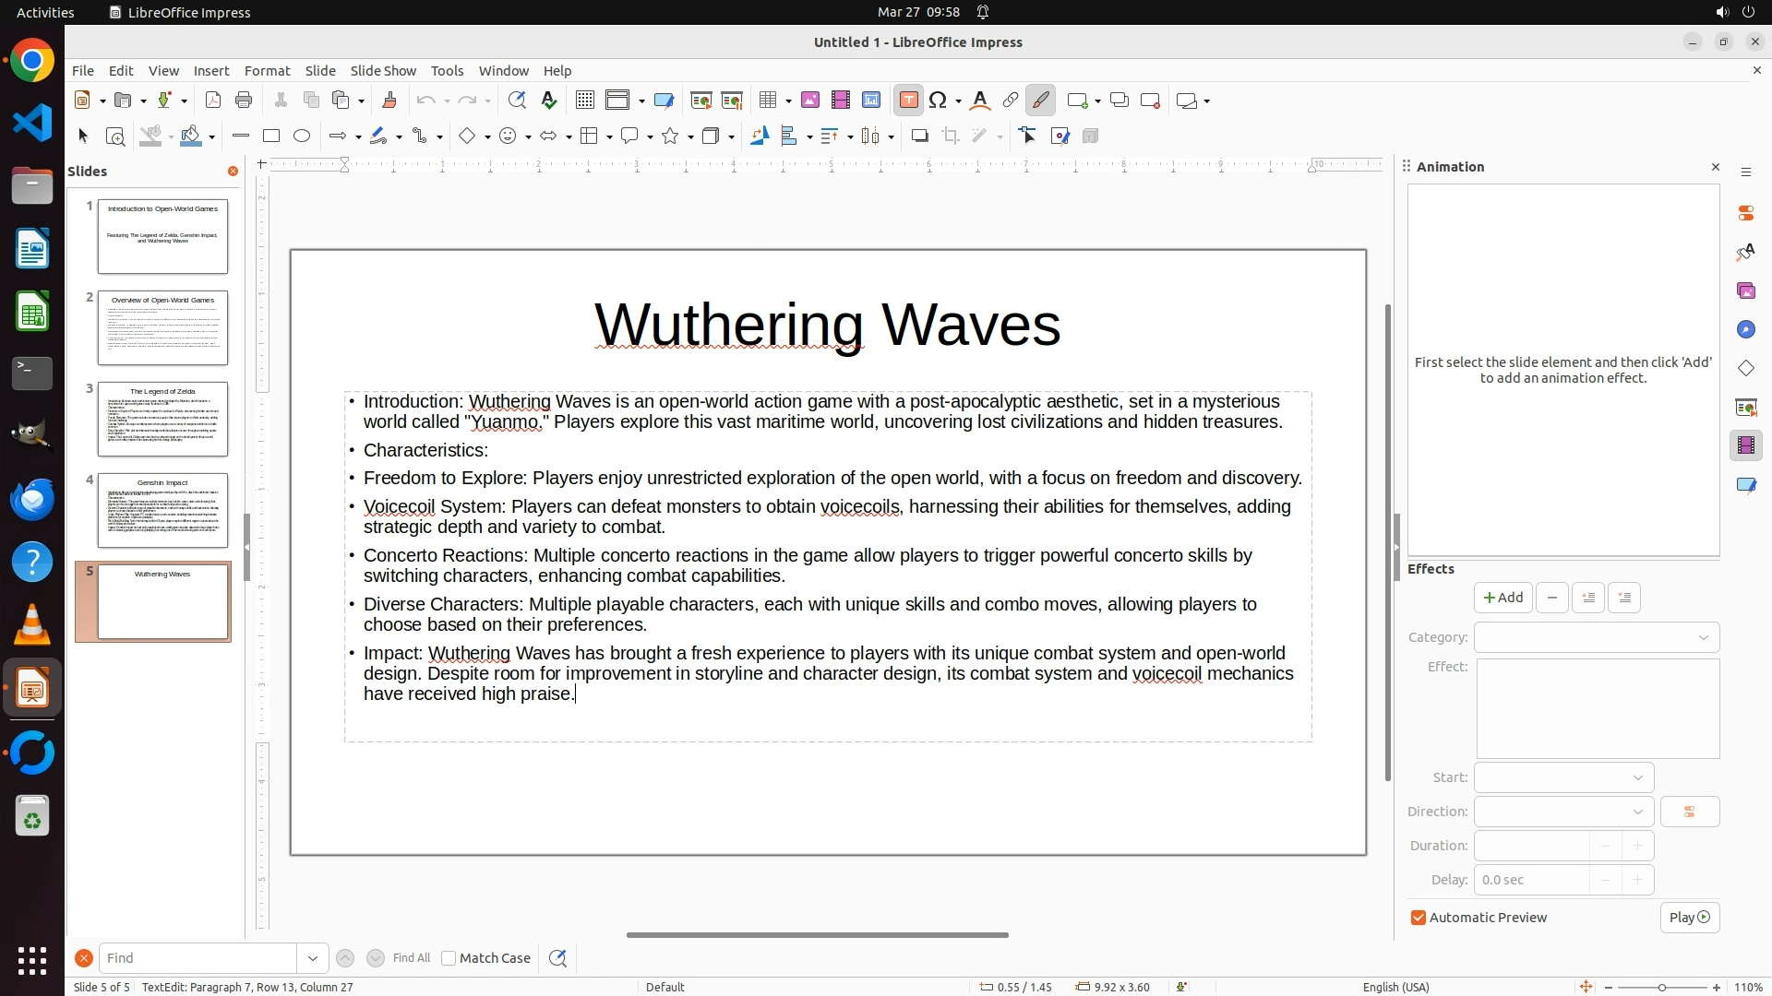Uncheck Automatic Preview checkbox
The image size is (1772, 996).
(x=1419, y=918)
